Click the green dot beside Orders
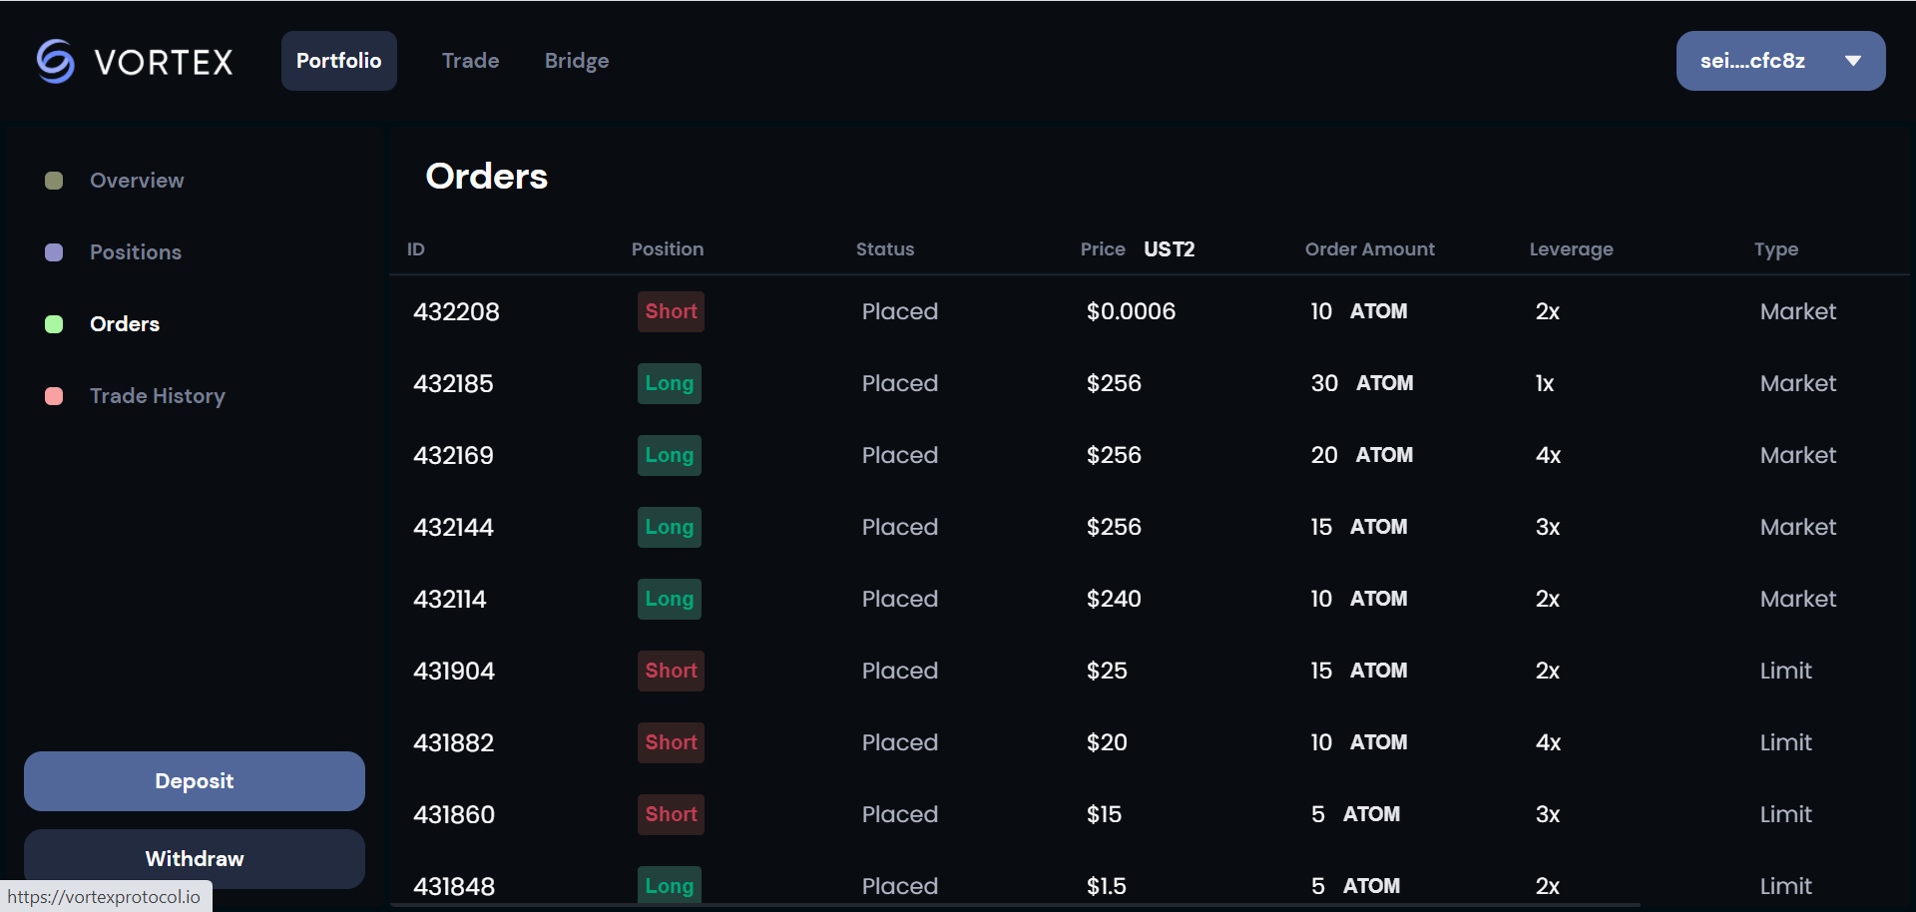 click(x=54, y=324)
